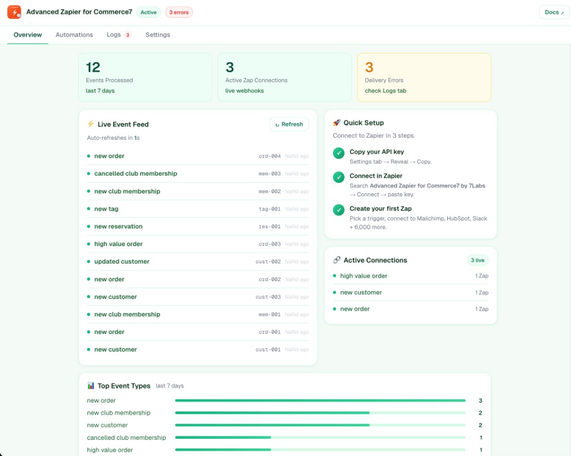Switch to the Automations tab
Viewport: 571px width, 456px height.
74,35
